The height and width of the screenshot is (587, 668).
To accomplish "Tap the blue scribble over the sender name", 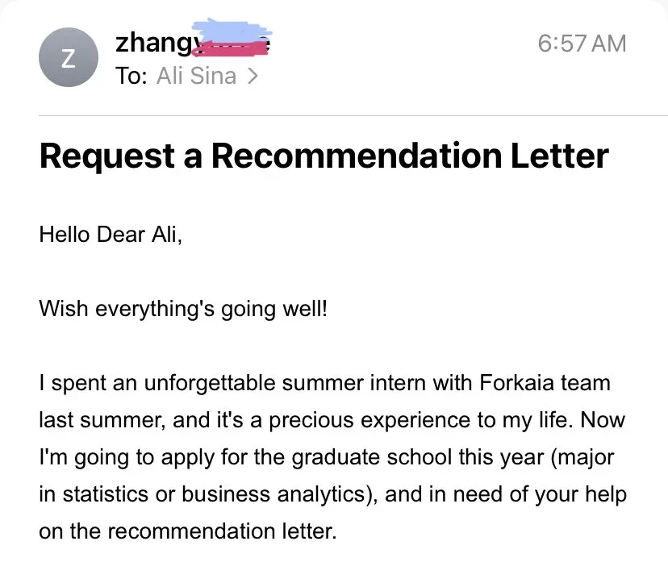I will pyautogui.click(x=232, y=30).
